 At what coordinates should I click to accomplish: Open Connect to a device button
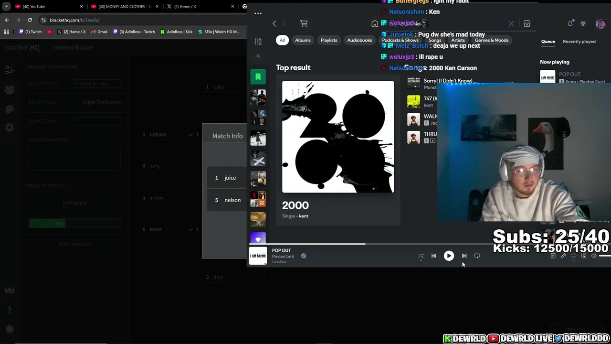coord(583,256)
